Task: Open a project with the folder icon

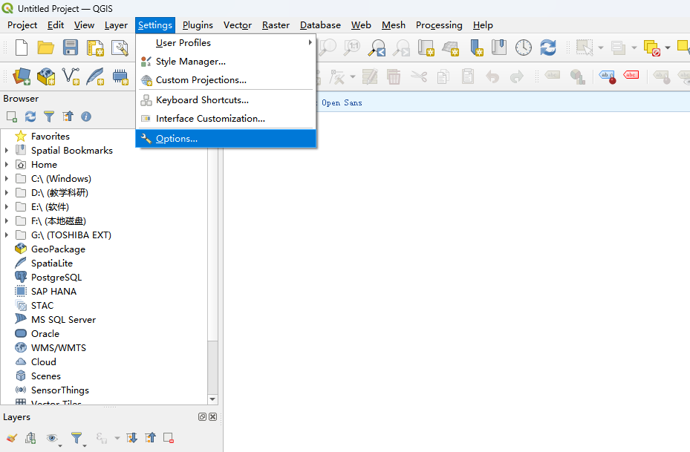Action: [x=46, y=48]
